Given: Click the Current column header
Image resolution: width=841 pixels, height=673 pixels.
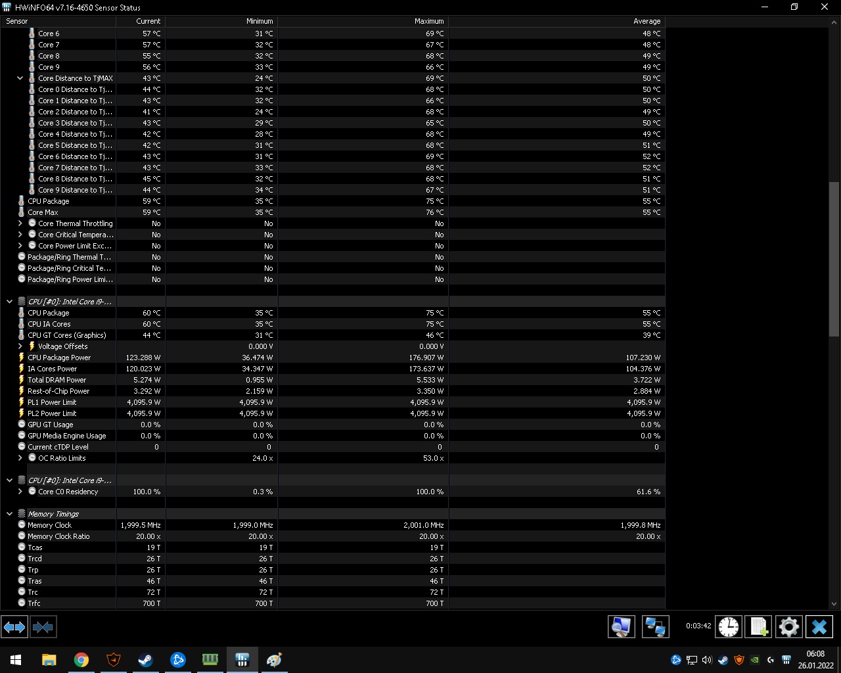Looking at the screenshot, I should click(x=141, y=21).
